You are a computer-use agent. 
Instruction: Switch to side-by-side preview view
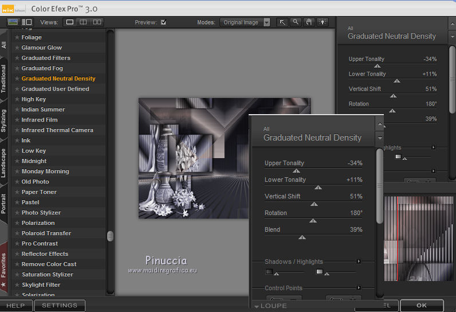click(x=97, y=22)
